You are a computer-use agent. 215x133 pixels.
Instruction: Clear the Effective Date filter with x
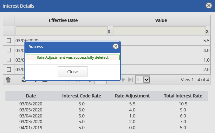[109, 31]
